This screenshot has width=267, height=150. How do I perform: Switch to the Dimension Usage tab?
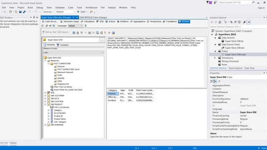70,21
